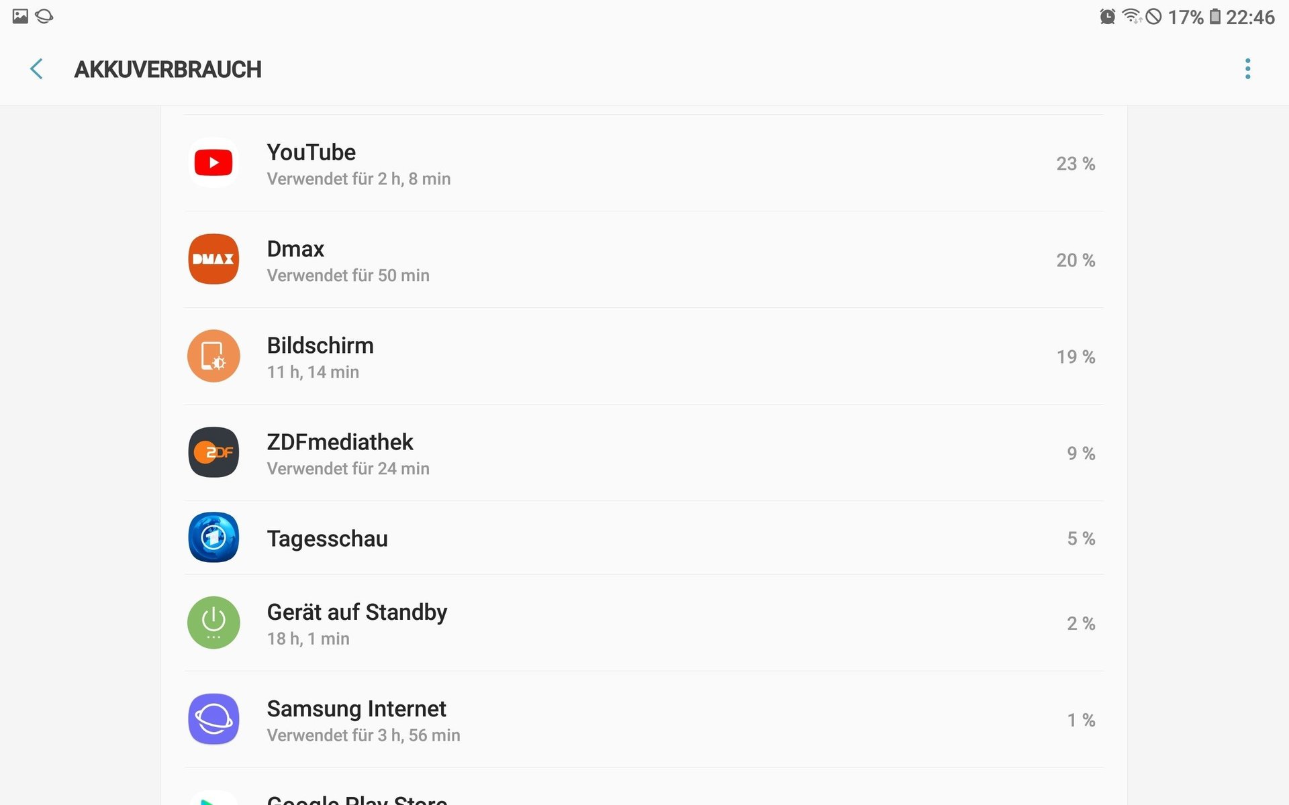Open Gerät auf Standby details

coord(644,623)
